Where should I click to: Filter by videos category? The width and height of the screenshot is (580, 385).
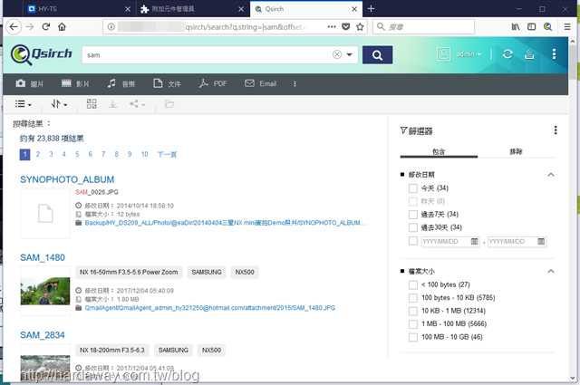click(75, 83)
